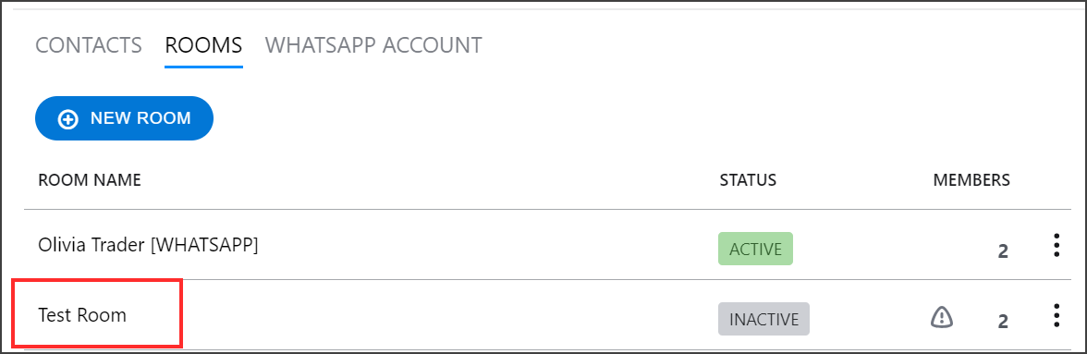Click the member count for Test Room
The width and height of the screenshot is (1087, 354).
point(1002,321)
